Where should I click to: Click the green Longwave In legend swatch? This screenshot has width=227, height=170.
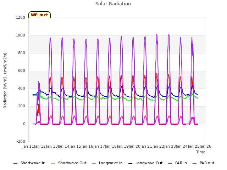coord(94,164)
